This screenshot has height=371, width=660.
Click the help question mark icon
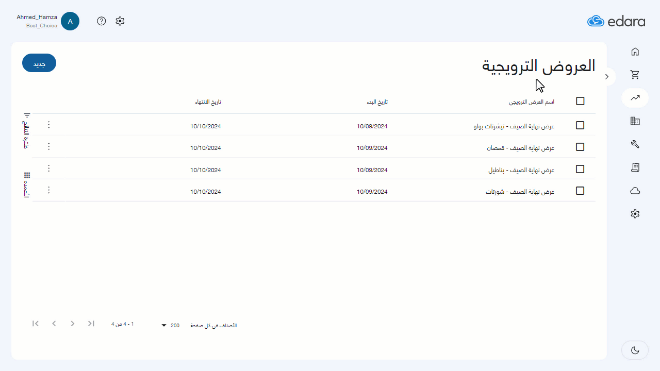point(102,21)
